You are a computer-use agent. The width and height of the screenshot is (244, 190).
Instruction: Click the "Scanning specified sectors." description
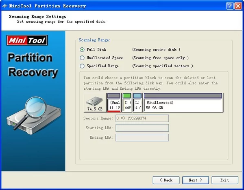pyautogui.click(x=163, y=66)
